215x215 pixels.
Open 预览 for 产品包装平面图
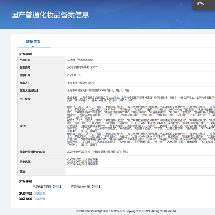(x=57, y=187)
